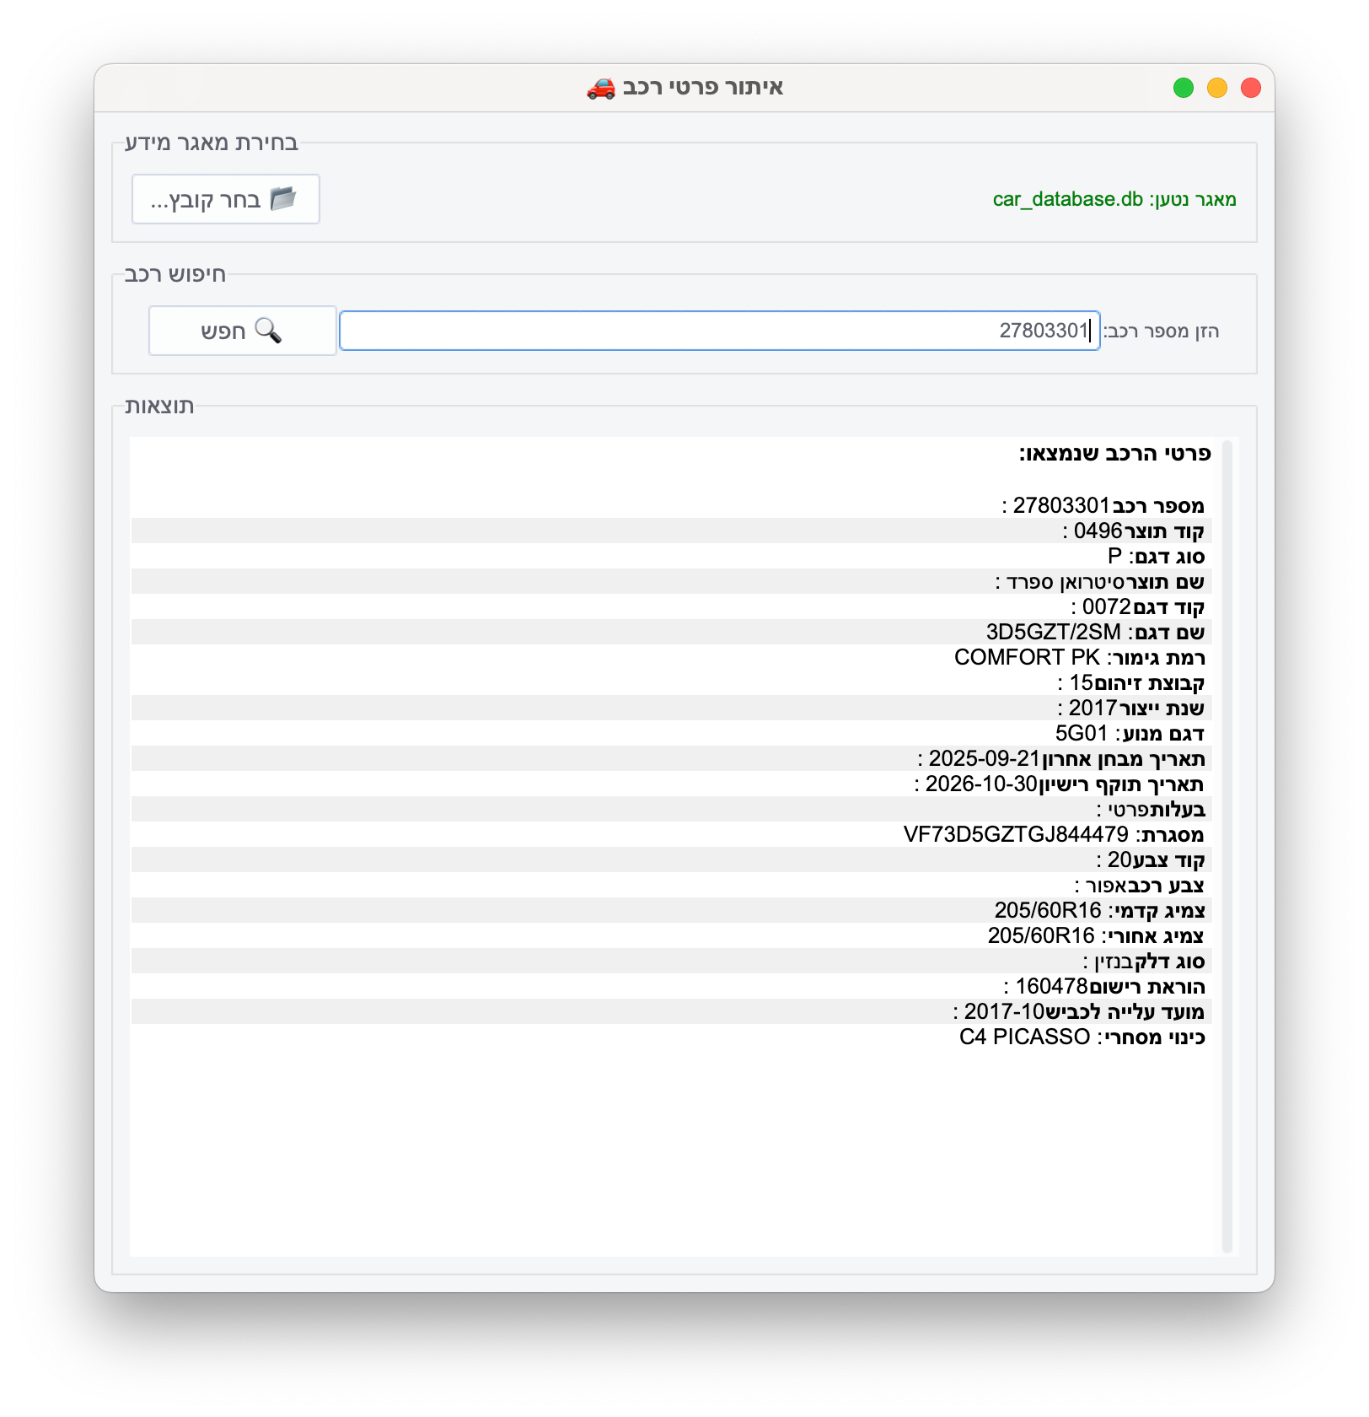Click the folder icon on the choose-file button
Screen dimensions: 1369x1417
283,199
